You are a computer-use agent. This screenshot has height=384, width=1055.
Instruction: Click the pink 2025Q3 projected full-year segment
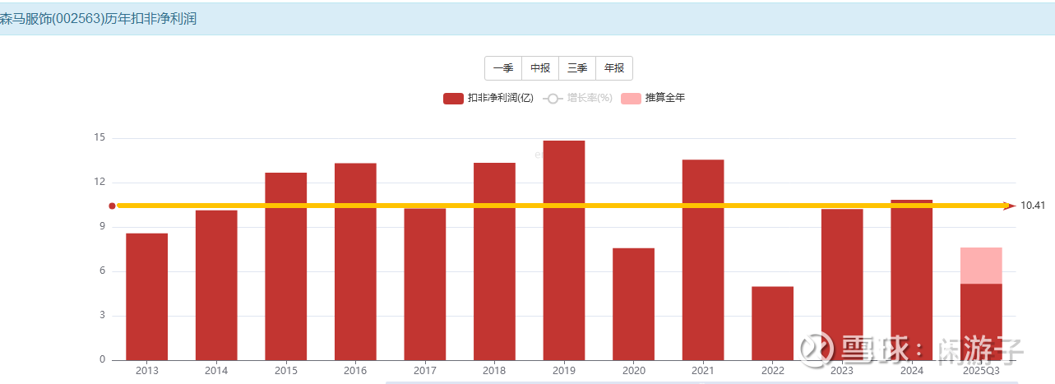tap(981, 266)
